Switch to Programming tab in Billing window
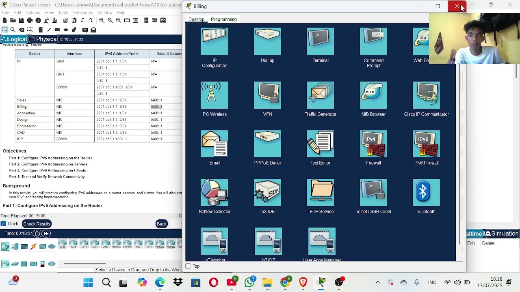The width and height of the screenshot is (520, 292). 223,19
